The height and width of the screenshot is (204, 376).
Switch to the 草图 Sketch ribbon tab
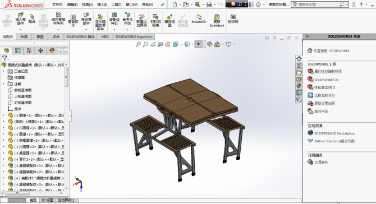click(x=40, y=36)
